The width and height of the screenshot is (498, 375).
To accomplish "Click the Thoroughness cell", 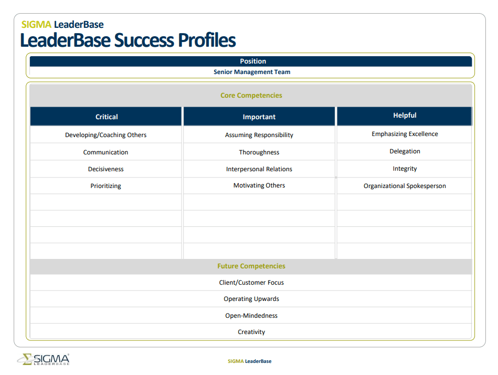I will click(x=259, y=152).
